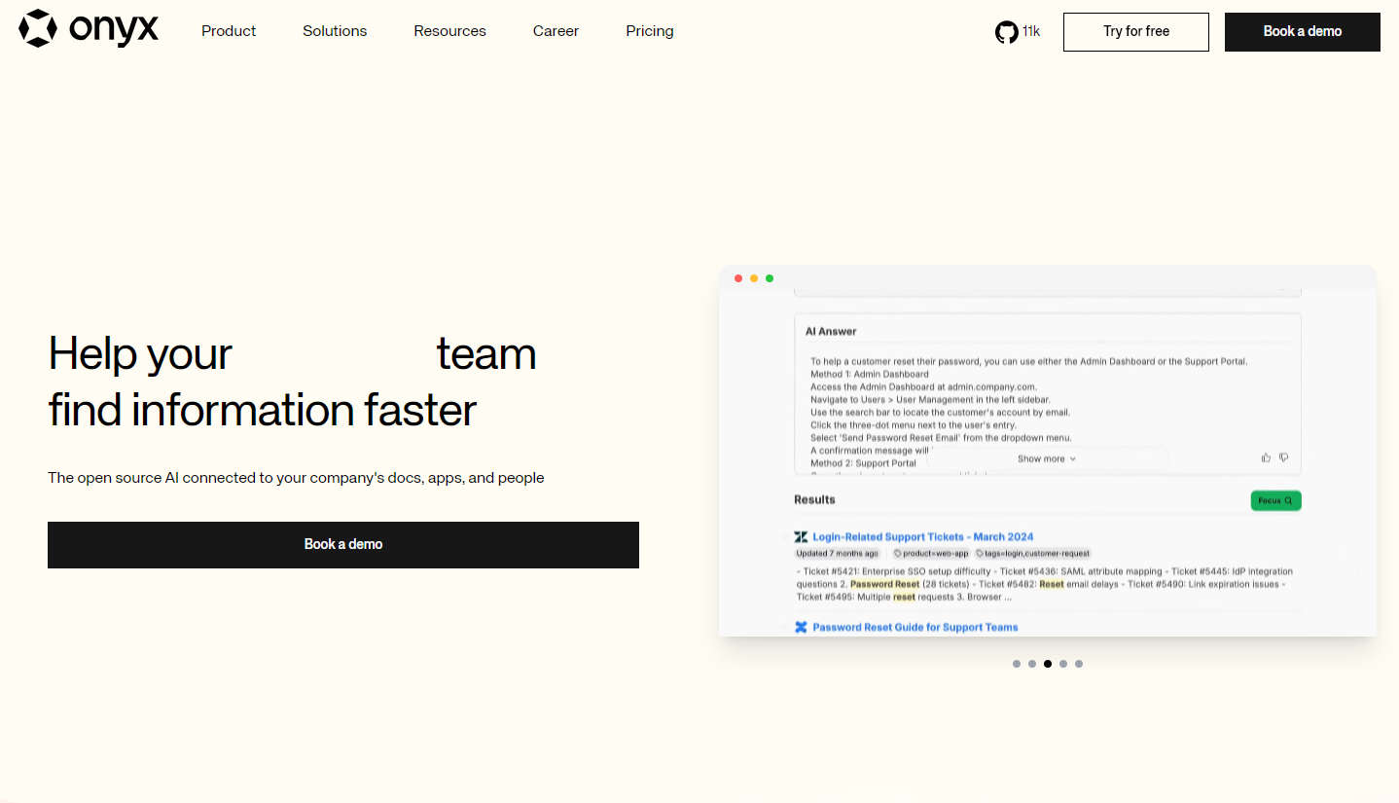This screenshot has width=1399, height=803.
Task: Select the fourth carousel dot
Action: tap(1063, 664)
